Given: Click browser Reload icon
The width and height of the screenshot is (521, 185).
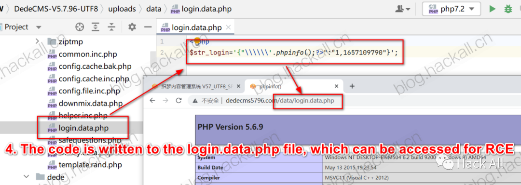Looking at the screenshot, I should pos(179,101).
